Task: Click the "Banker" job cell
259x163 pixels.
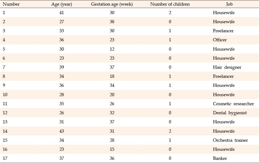Action: [220, 158]
